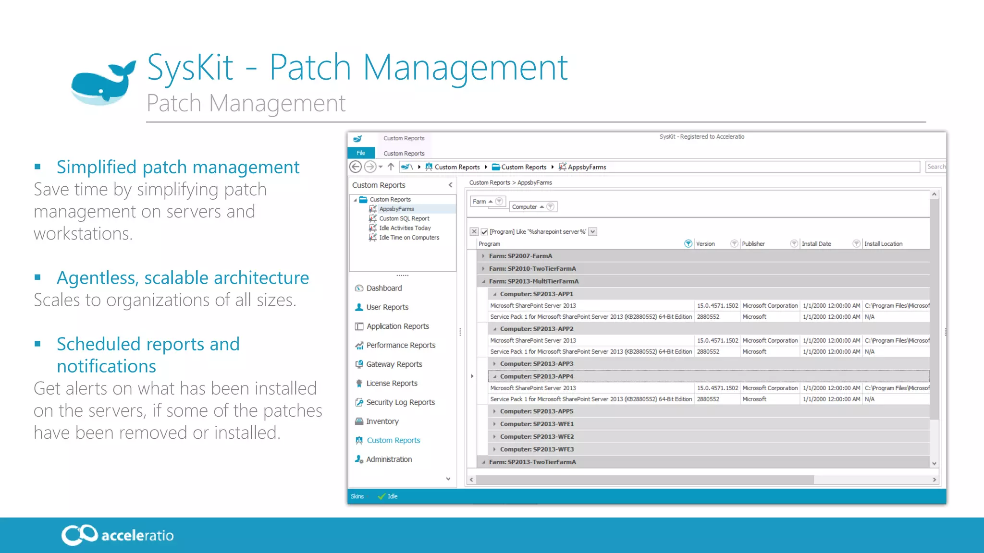The width and height of the screenshot is (984, 553).
Task: Open the File tab
Action: [x=361, y=153]
